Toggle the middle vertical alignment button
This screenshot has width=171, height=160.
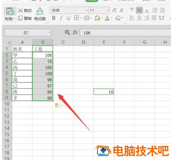(x=139, y=10)
